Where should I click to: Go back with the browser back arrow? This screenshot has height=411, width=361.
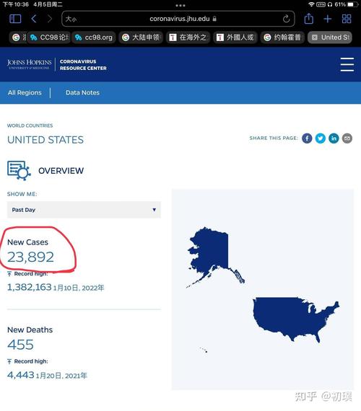34,19
